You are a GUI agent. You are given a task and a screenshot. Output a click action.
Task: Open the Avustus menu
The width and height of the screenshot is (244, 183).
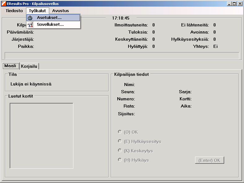[60, 11]
